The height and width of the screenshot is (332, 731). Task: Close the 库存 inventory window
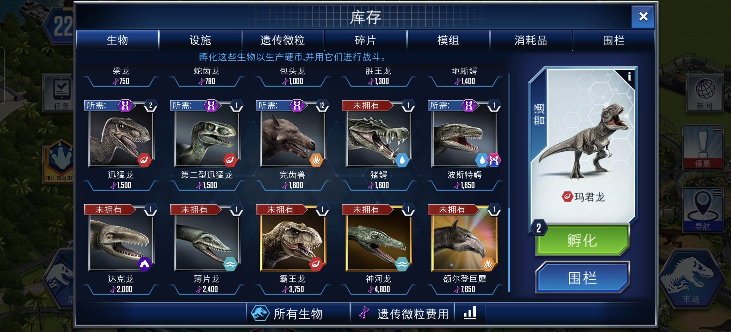(643, 16)
